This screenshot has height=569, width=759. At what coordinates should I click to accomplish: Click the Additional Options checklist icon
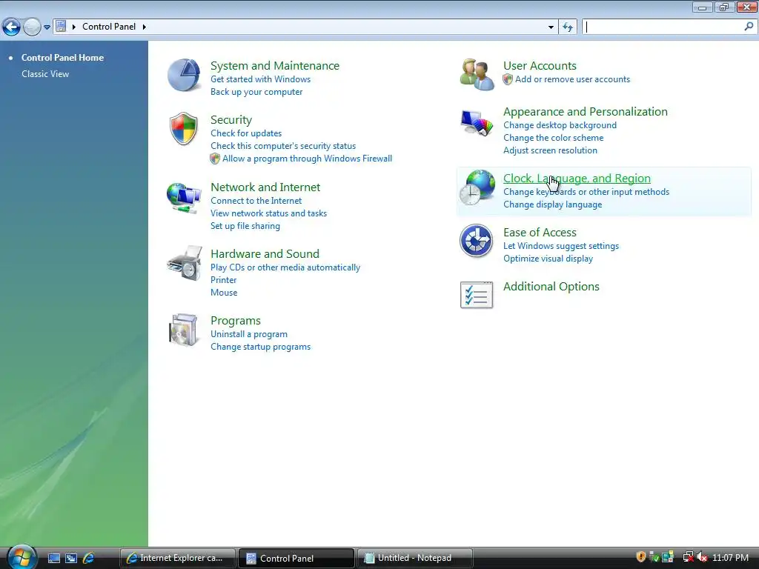(x=477, y=295)
